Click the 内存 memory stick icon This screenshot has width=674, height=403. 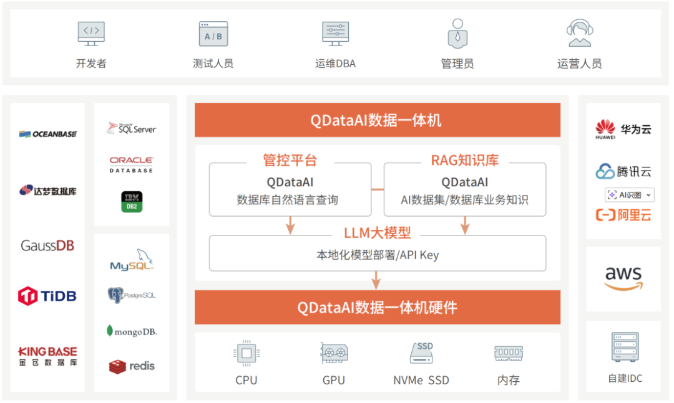tap(508, 352)
